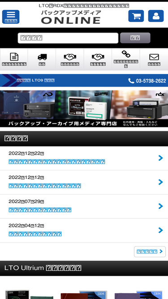Click the envelope contact icon
The width and height of the screenshot is (168, 299).
click(154, 57)
